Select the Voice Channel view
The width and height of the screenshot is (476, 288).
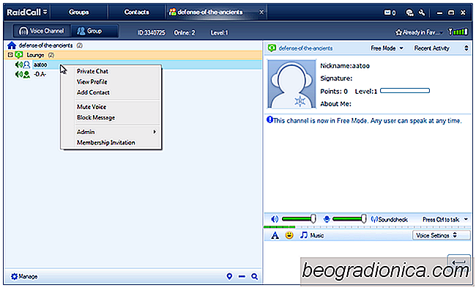pyautogui.click(x=42, y=31)
